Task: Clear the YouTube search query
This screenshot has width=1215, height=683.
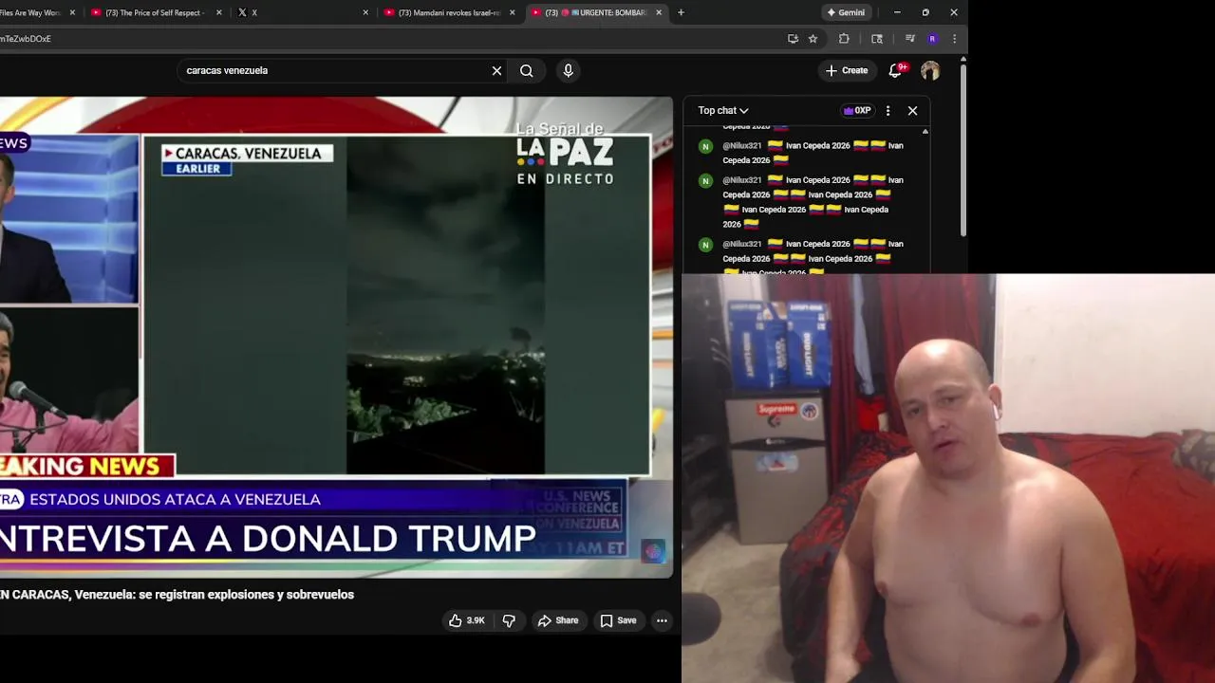Action: [x=496, y=70]
